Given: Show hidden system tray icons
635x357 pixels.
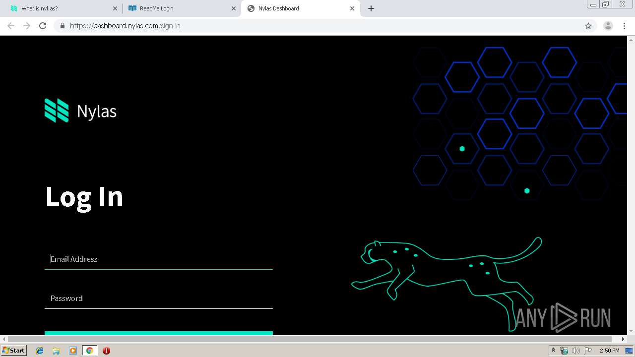Looking at the screenshot, I should pyautogui.click(x=553, y=351).
